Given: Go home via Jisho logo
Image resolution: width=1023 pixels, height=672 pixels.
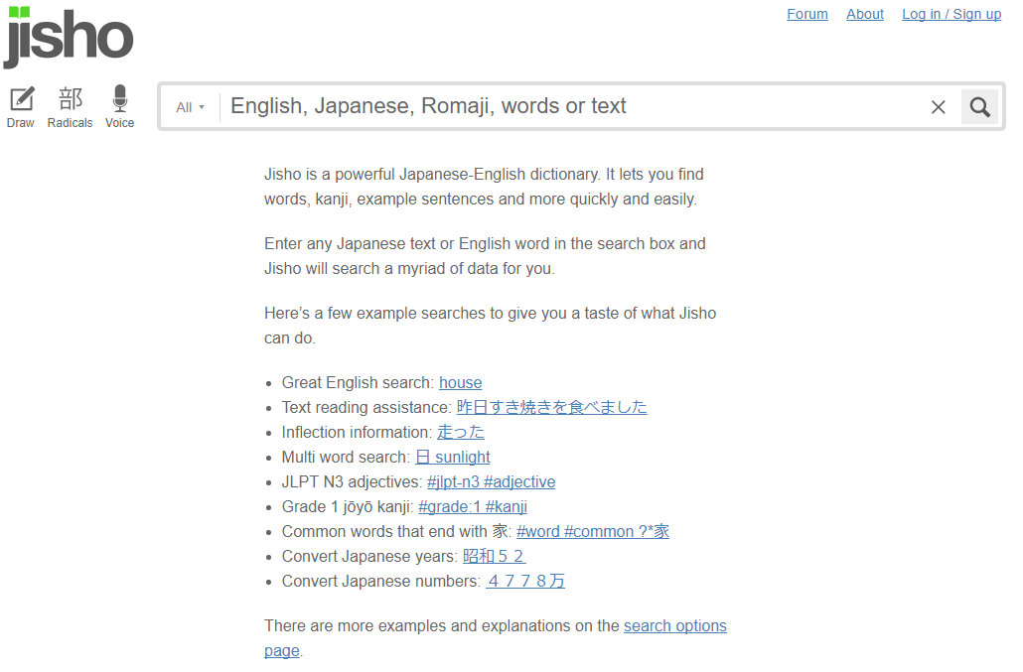Looking at the screenshot, I should (68, 37).
